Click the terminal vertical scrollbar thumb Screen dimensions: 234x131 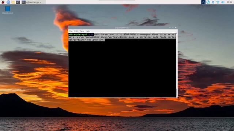pyautogui.click(x=177, y=92)
